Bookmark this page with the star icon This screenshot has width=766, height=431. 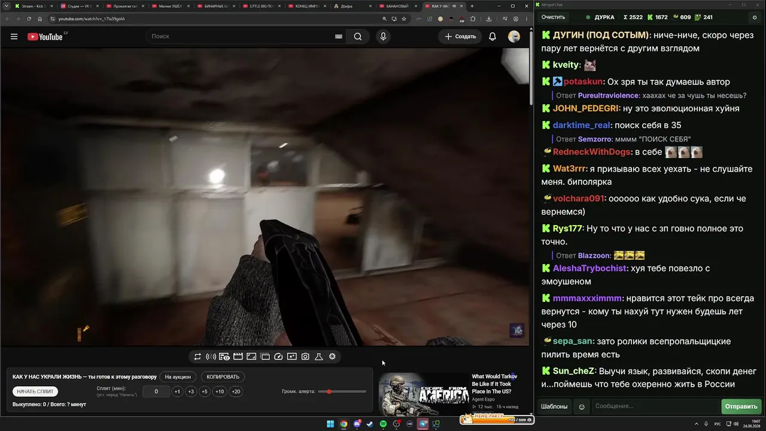404,19
